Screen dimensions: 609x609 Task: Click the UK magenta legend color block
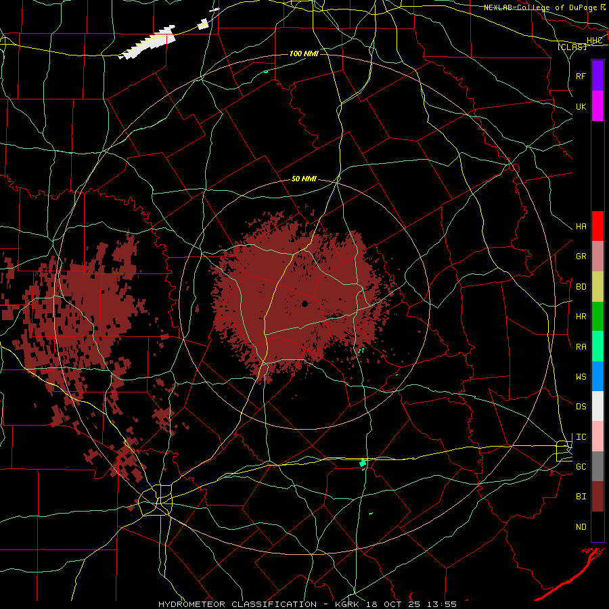click(597, 106)
